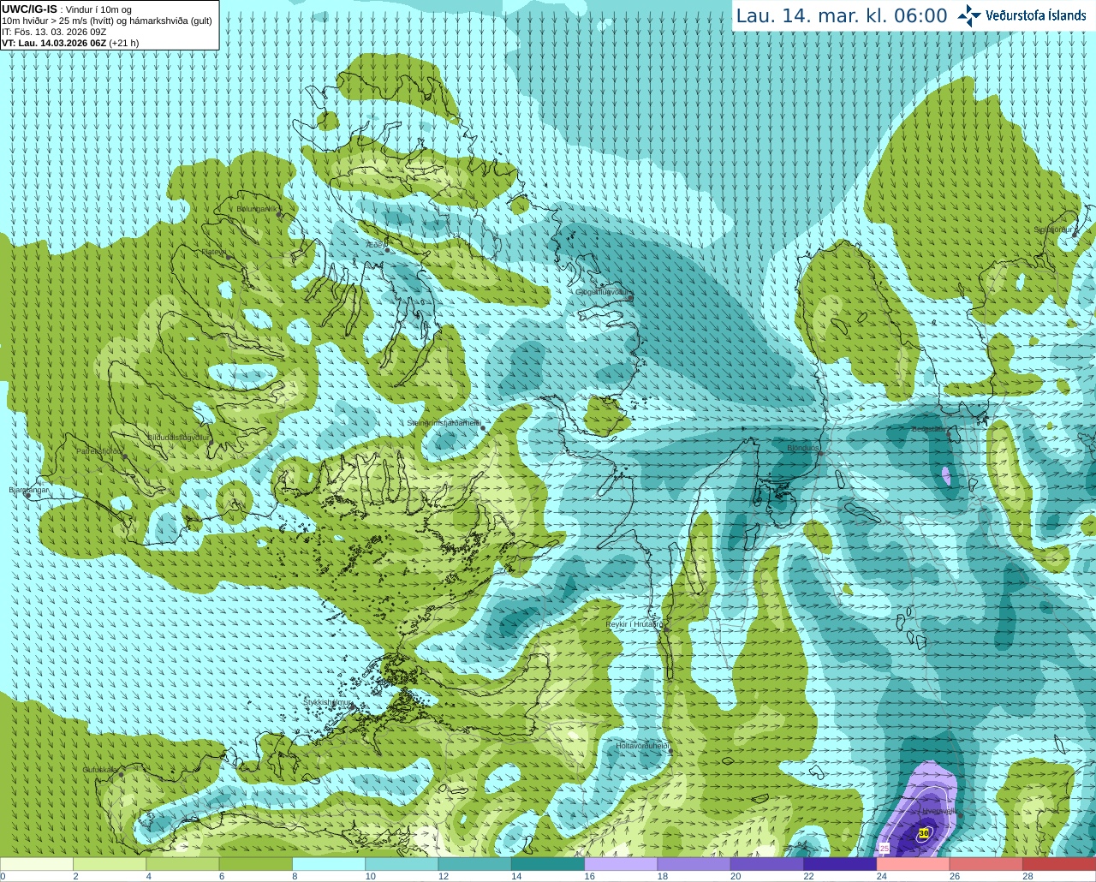The image size is (1096, 882).
Task: Select the 8–10 m/s light cyan legend swatch
Action: pos(329,864)
